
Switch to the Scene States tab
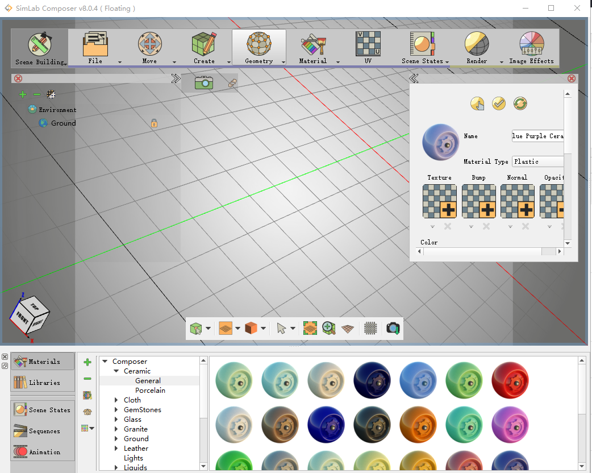coord(43,410)
